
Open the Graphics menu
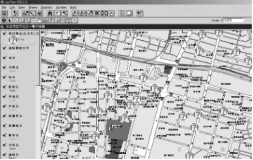click(x=46, y=7)
